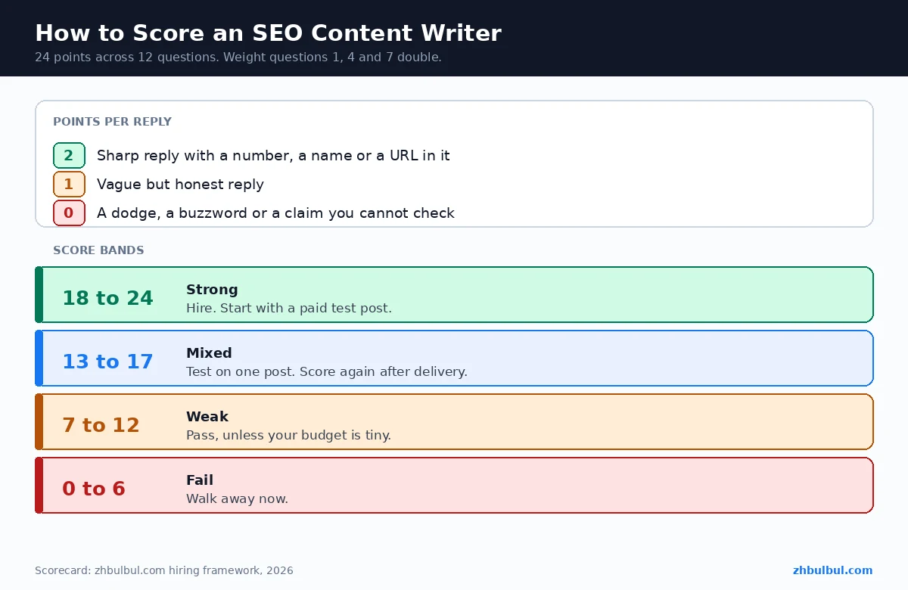Click 'Hire. Start with a paid test post.'

(x=289, y=309)
